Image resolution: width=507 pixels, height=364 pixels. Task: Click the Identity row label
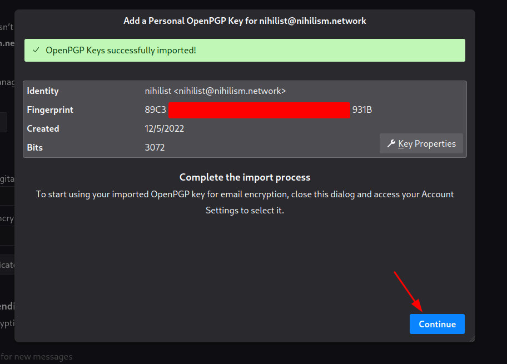coord(43,91)
